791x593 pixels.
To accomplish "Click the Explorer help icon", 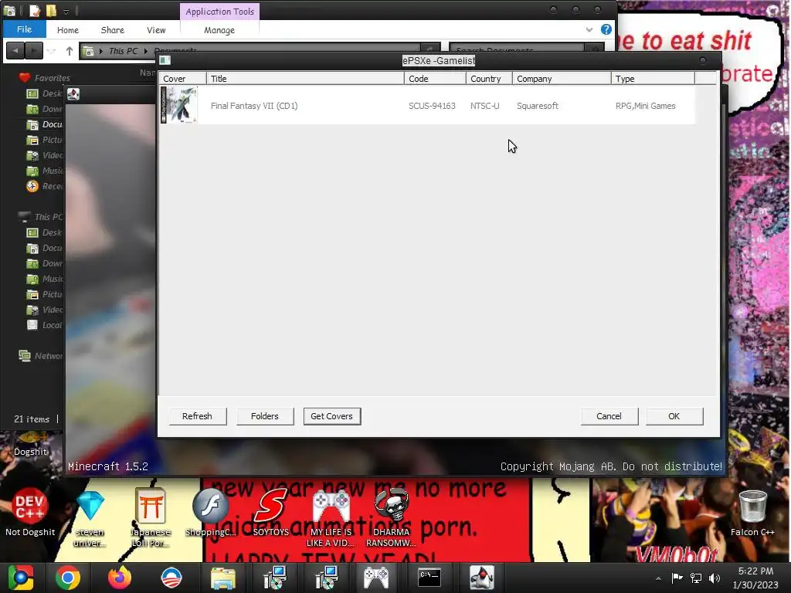I will tap(606, 29).
